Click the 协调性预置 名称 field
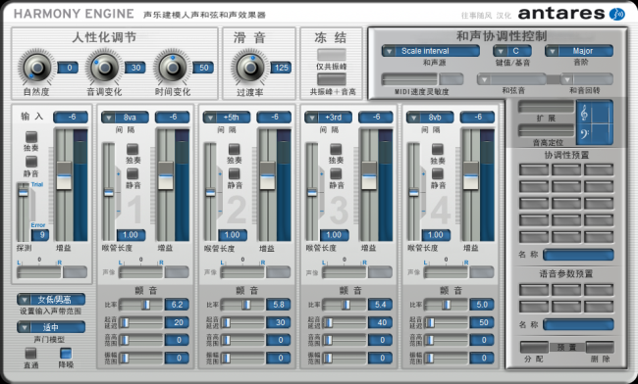 (x=578, y=255)
